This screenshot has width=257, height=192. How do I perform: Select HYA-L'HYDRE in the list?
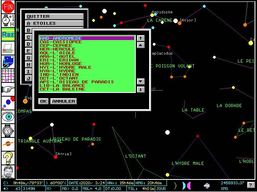click(87, 71)
